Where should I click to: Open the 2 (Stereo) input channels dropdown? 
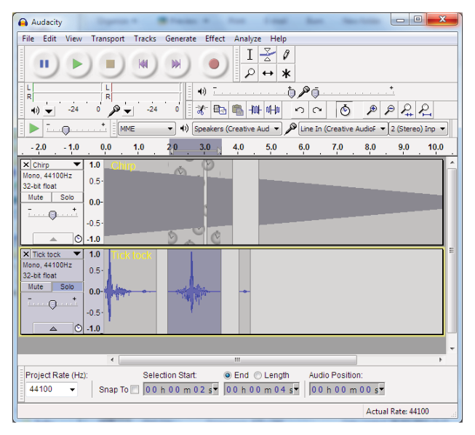[x=418, y=129]
